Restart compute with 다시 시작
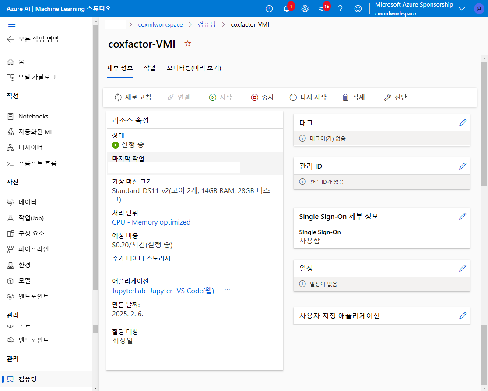The height and width of the screenshot is (391, 488). click(x=308, y=97)
